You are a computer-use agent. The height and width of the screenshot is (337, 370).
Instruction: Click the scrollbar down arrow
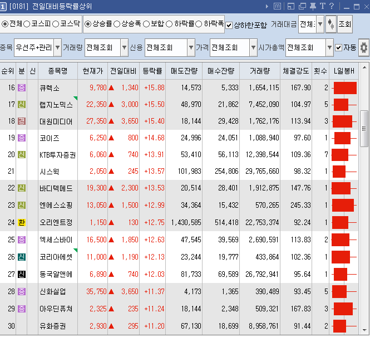click(x=364, y=330)
